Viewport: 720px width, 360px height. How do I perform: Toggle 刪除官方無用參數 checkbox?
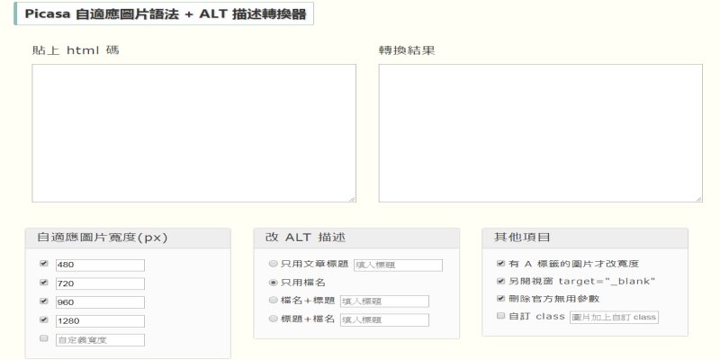coord(501,299)
